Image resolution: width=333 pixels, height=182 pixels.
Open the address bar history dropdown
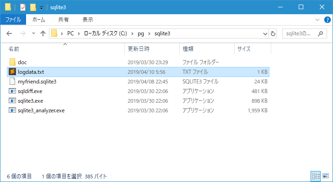(265, 33)
